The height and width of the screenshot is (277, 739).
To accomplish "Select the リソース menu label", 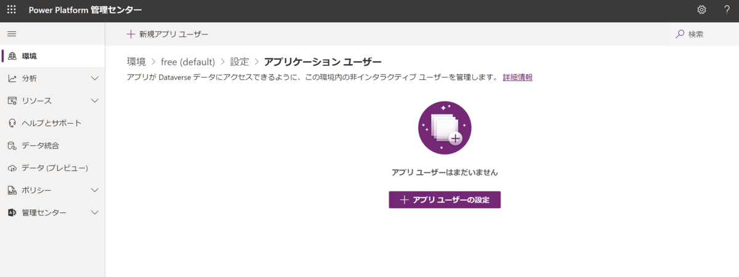I will (36, 100).
